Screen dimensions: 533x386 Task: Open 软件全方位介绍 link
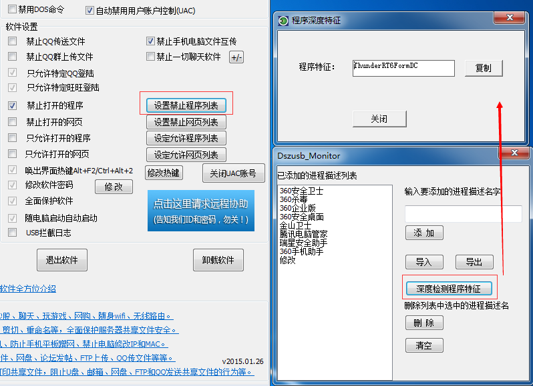pos(28,289)
